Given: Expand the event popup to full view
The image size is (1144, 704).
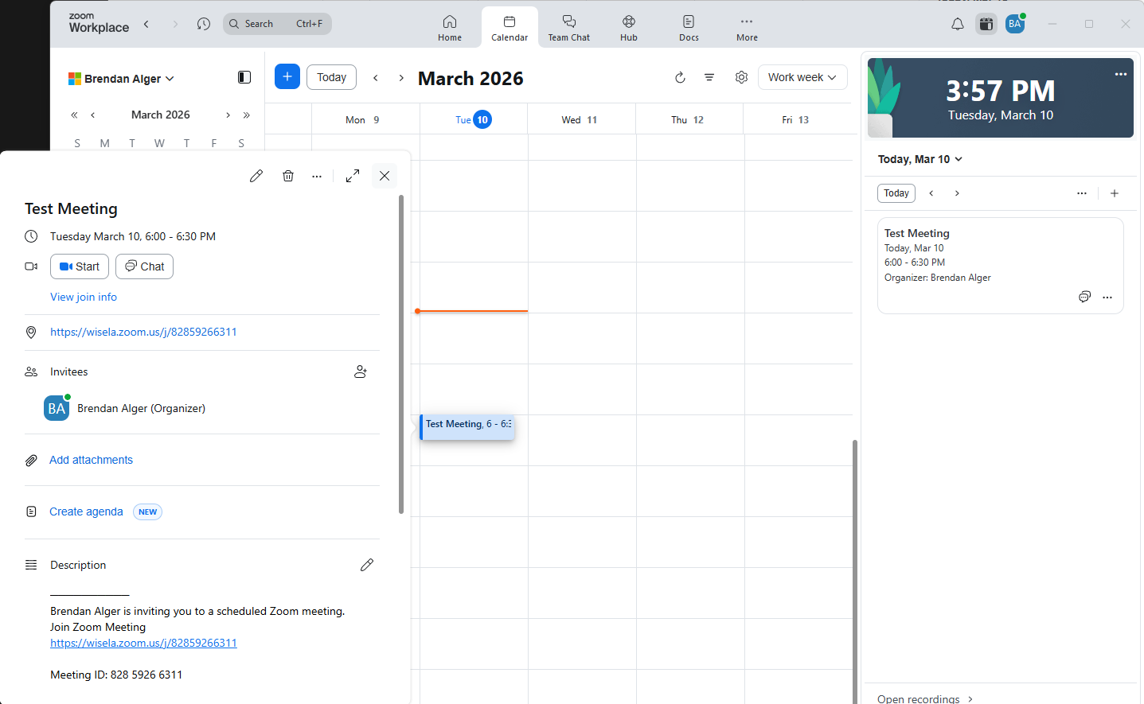Looking at the screenshot, I should click(x=353, y=175).
